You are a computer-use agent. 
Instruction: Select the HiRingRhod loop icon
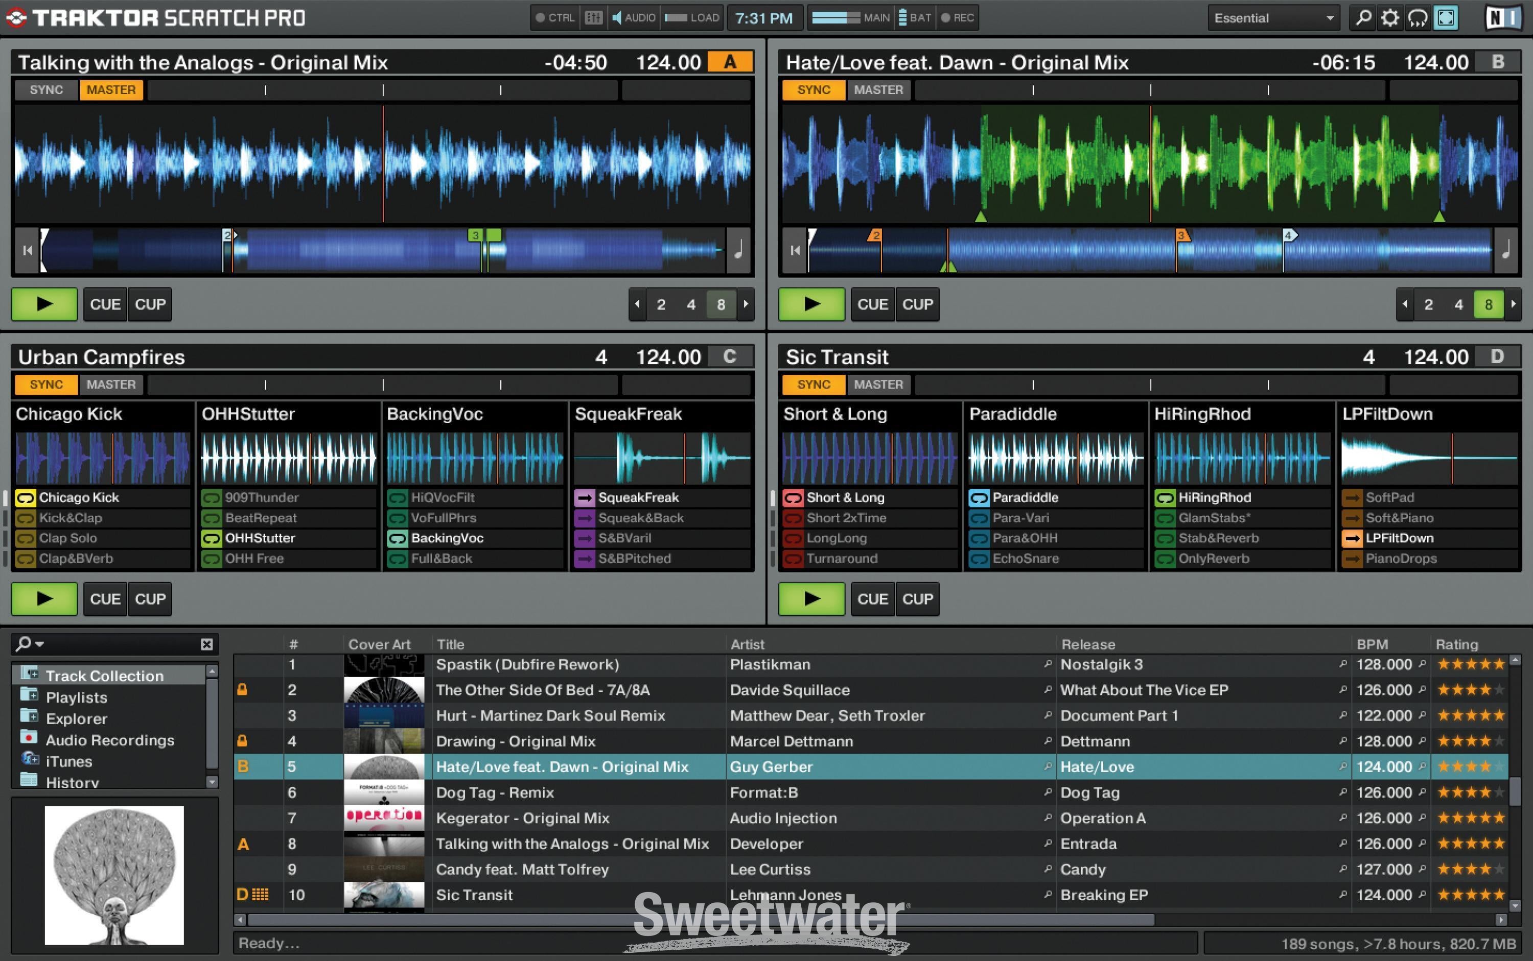click(1165, 497)
